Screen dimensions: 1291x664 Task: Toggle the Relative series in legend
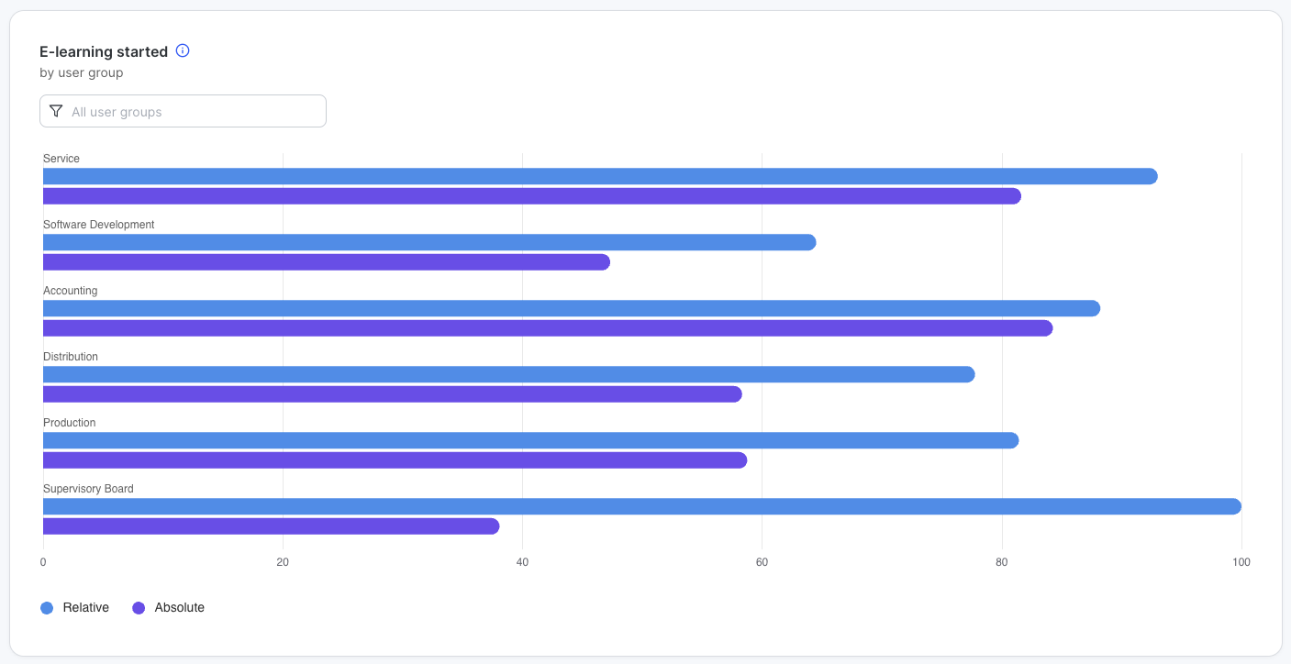click(85, 607)
